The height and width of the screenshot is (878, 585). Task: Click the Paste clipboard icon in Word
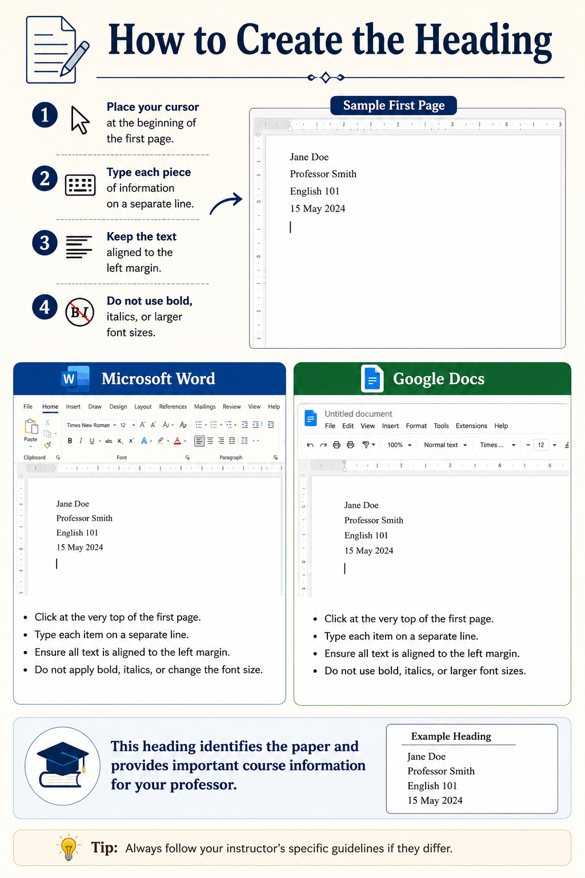pyautogui.click(x=31, y=426)
